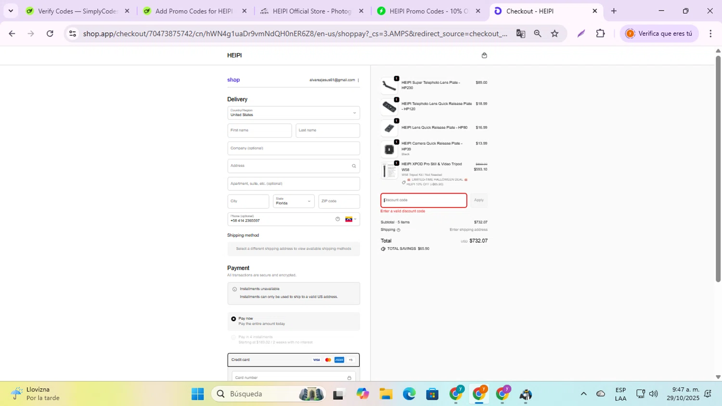Click the Card number field
Image resolution: width=722 pixels, height=406 pixels.
pyautogui.click(x=294, y=377)
